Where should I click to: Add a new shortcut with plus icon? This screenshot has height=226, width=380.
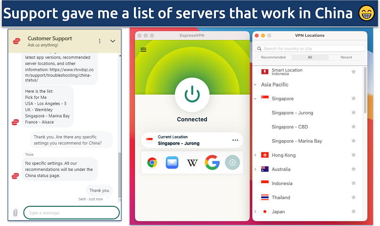[232, 162]
